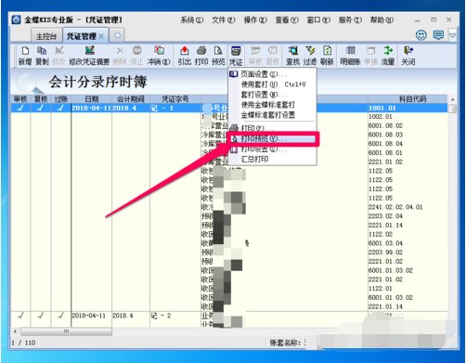466x363 pixels.
Task: Click account code 1122.02 cell
Action: 408,234
